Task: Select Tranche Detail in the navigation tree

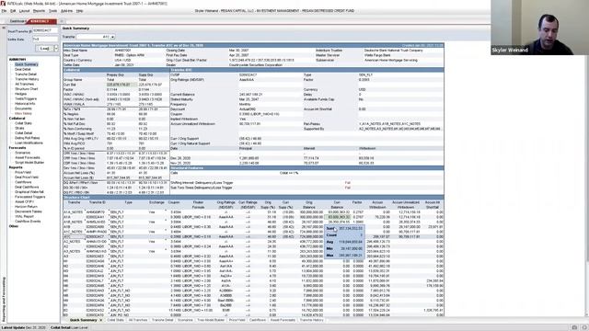Action: (26, 74)
